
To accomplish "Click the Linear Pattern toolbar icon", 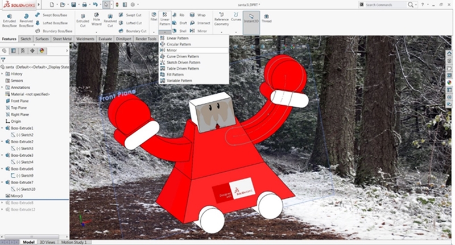I will (x=164, y=19).
